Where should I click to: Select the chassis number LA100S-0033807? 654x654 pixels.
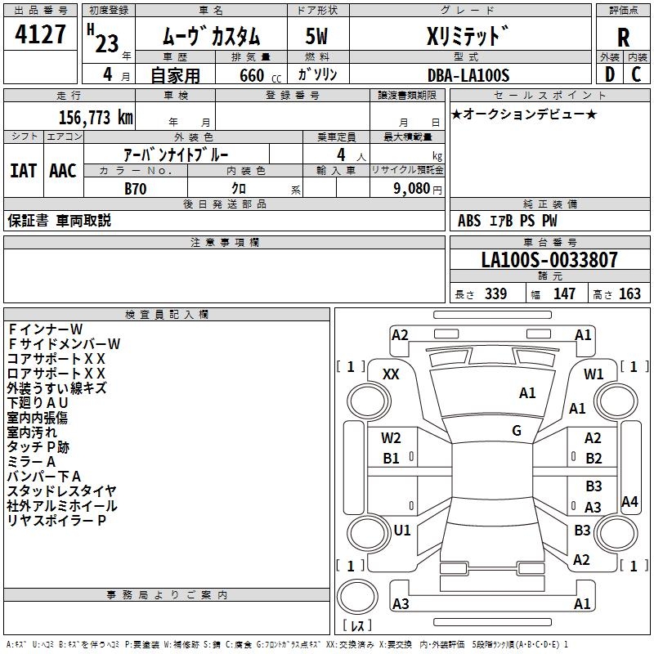(x=549, y=260)
